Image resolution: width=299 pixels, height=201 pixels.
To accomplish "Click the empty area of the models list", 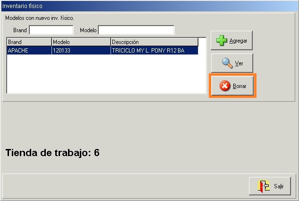I will coord(106,74).
